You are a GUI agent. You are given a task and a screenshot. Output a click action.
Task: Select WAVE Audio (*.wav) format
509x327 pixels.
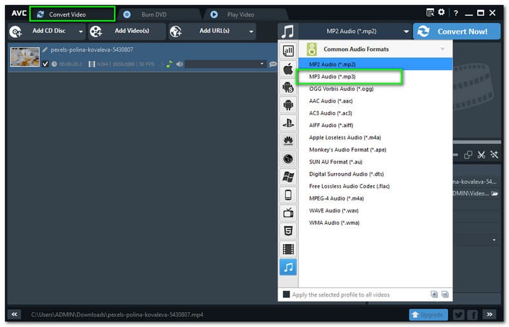(x=375, y=211)
